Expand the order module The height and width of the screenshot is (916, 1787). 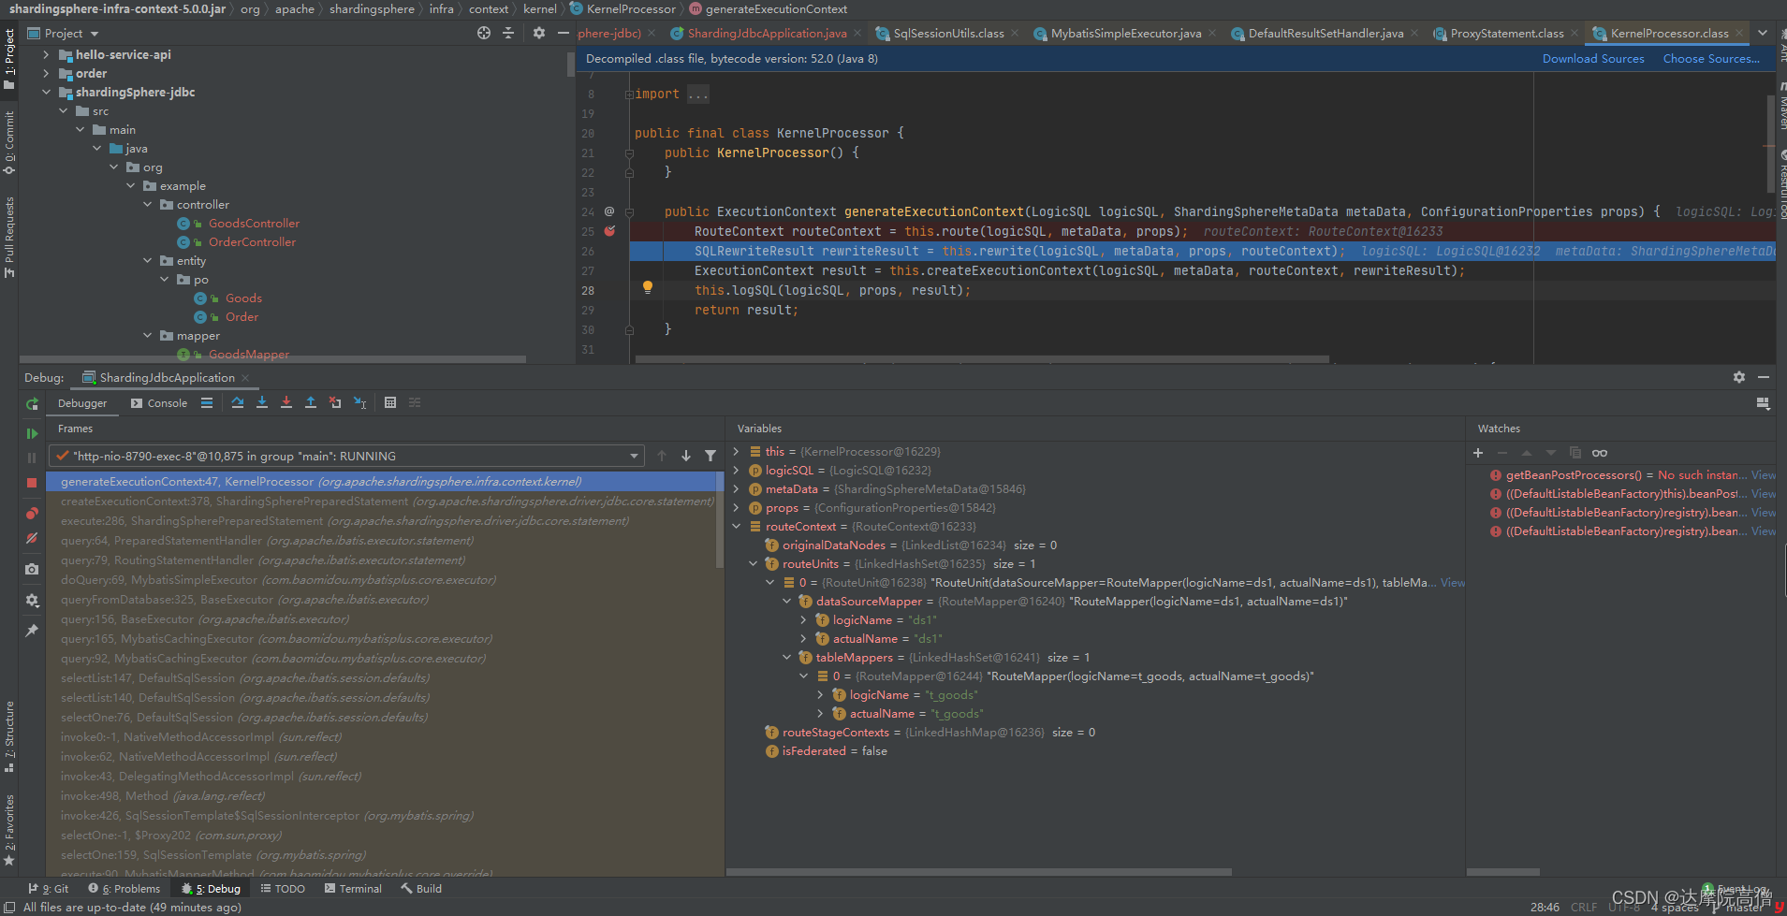click(46, 74)
